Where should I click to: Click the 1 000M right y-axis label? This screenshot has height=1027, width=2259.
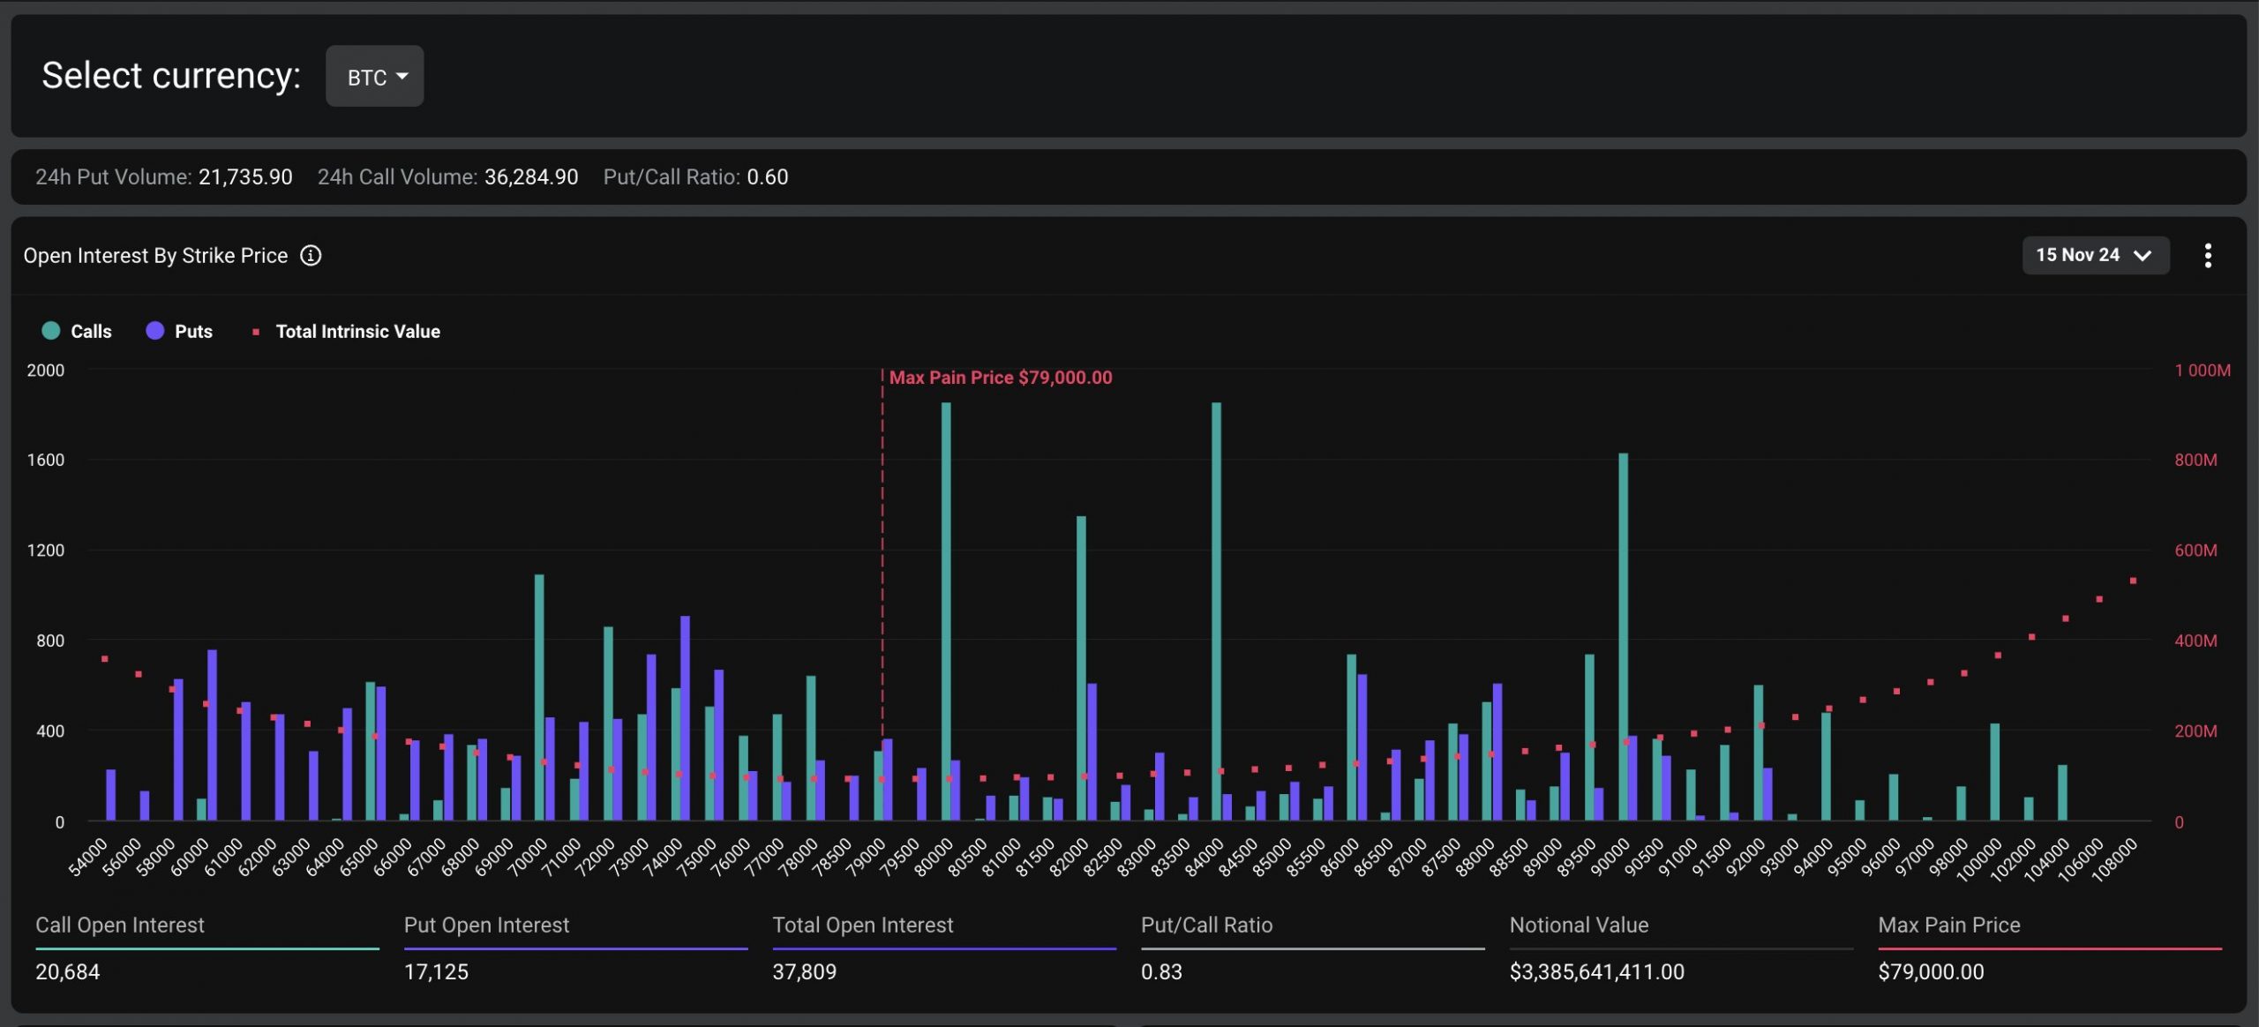click(x=2203, y=371)
